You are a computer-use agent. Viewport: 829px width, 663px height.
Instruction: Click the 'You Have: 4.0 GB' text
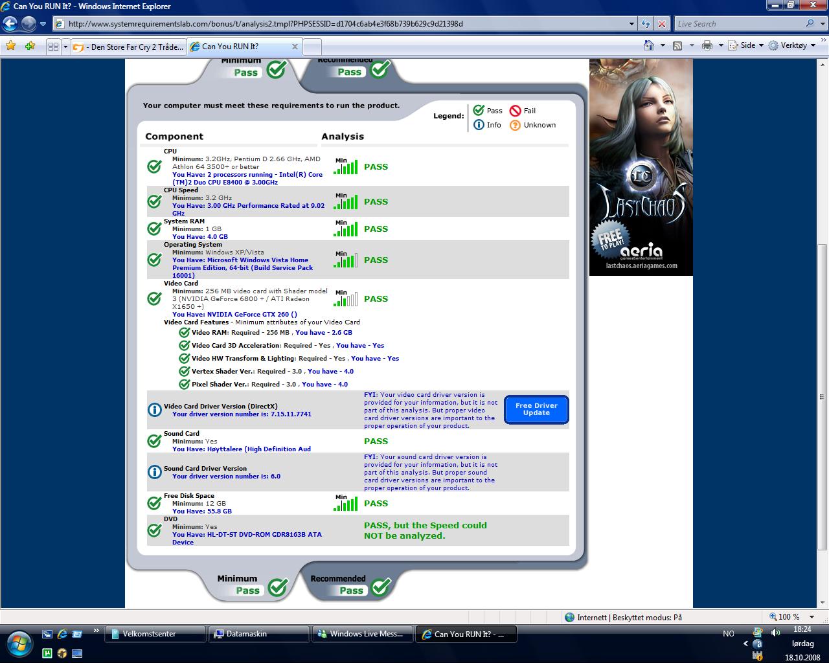[200, 237]
